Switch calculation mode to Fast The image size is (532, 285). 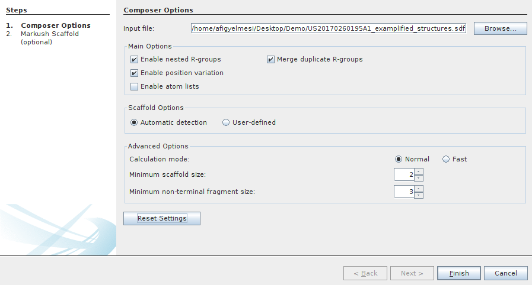coord(446,159)
